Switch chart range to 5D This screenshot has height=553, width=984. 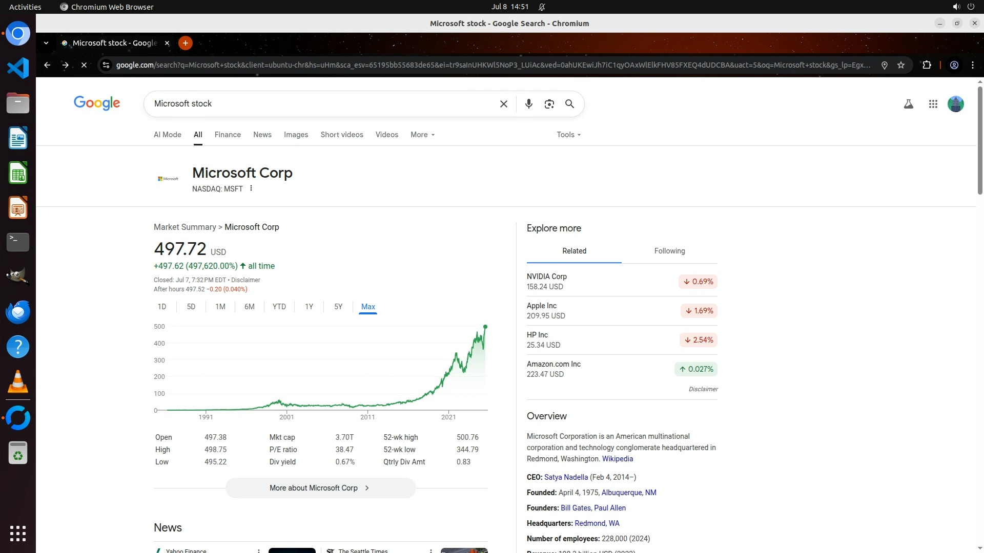pyautogui.click(x=191, y=307)
